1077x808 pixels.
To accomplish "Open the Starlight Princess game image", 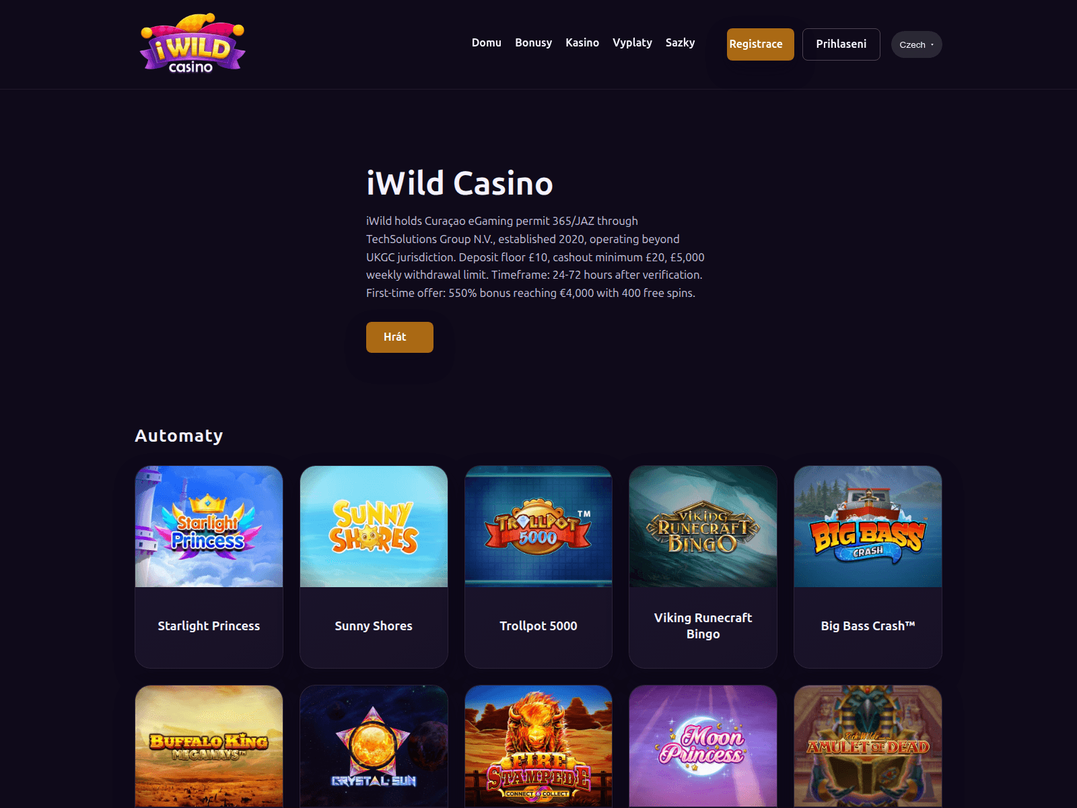I will tap(209, 527).
